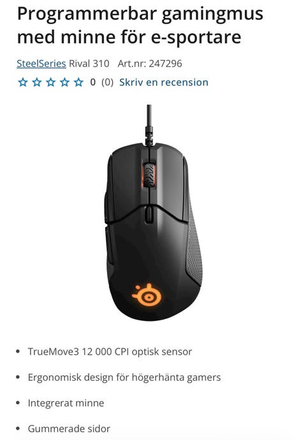Click the second rating star

[x=37, y=83]
